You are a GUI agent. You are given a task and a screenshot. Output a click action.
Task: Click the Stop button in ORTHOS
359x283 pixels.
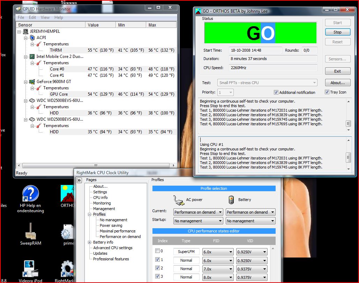pos(338,32)
